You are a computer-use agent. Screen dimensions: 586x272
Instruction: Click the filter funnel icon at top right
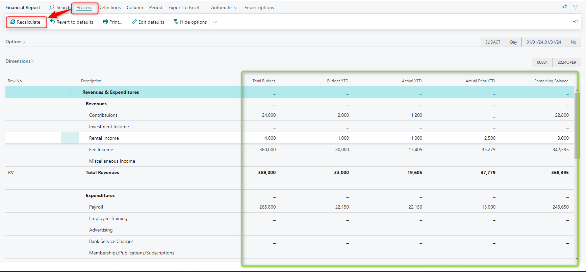click(576, 7)
